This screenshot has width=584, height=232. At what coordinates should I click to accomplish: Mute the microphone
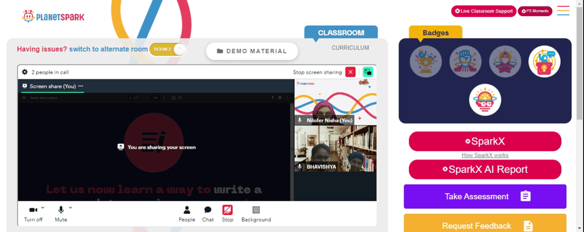pyautogui.click(x=61, y=214)
